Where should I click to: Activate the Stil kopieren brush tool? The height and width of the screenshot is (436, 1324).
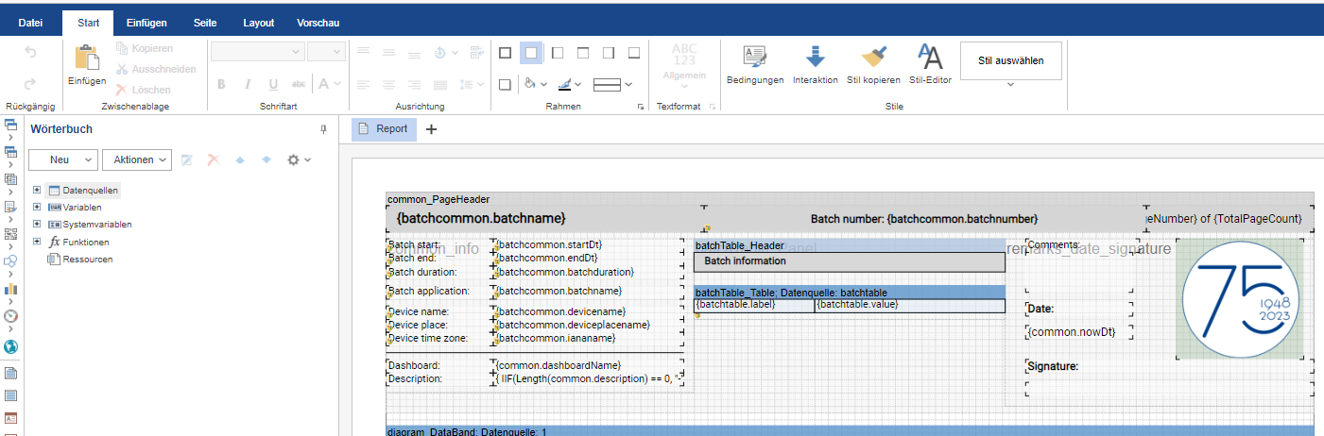pos(873,57)
